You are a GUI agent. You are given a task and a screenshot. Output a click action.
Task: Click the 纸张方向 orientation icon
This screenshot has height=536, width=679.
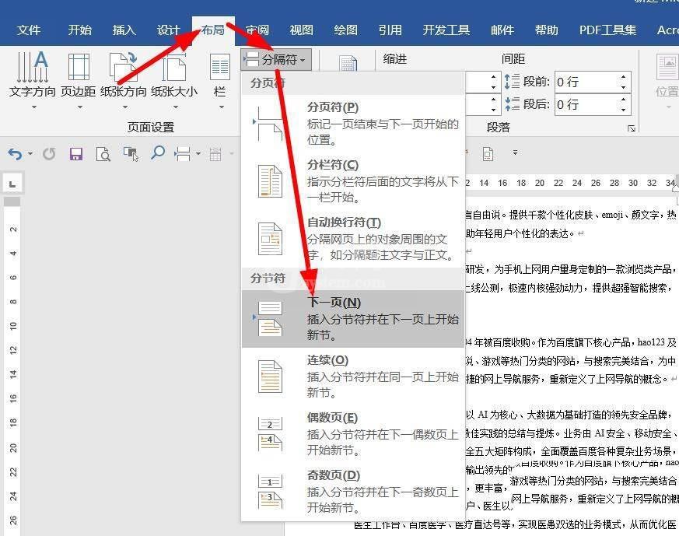tap(124, 67)
